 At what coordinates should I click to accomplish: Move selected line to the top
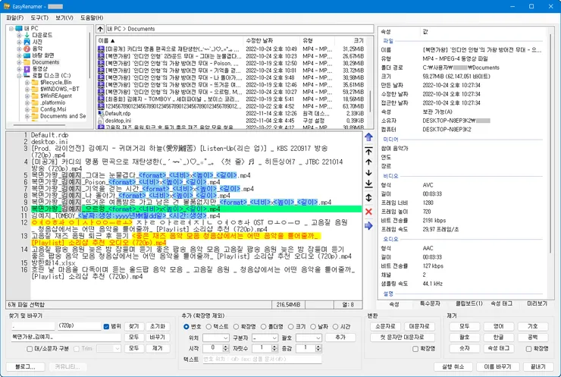coord(368,152)
